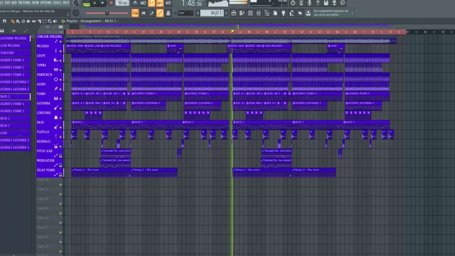Open the help question mark icon
455x256 pixels.
(318, 3)
